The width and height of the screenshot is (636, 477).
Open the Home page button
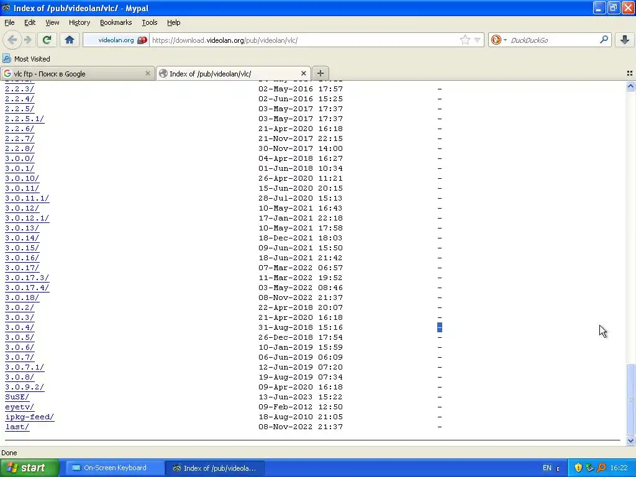70,40
